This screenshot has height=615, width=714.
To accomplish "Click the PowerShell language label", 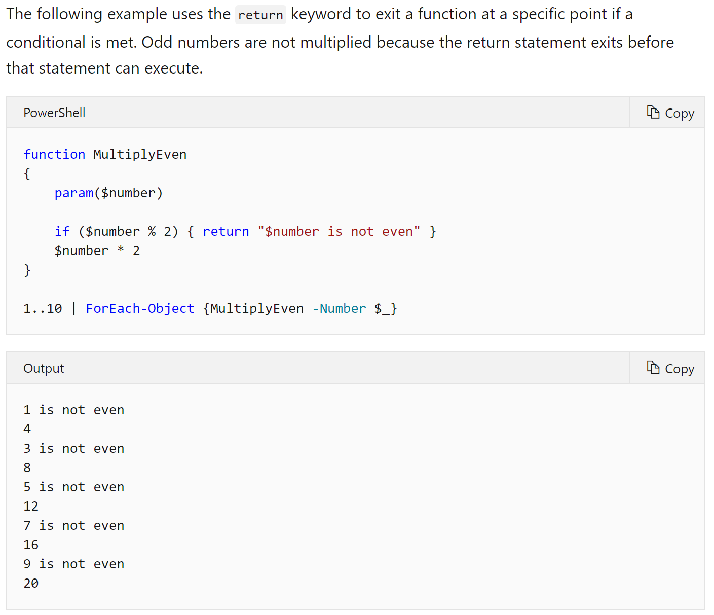I will [x=54, y=113].
